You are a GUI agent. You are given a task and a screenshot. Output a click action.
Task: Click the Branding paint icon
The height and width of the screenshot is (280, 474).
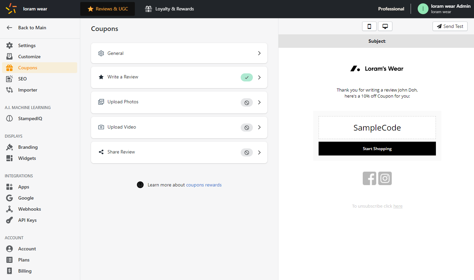click(9, 147)
